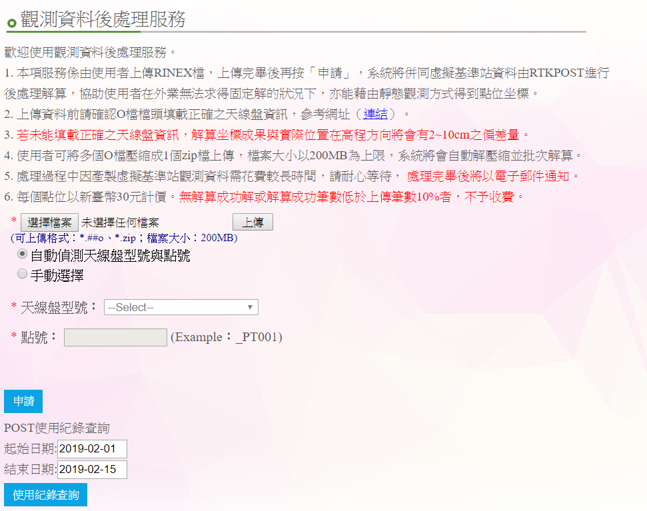Image resolution: width=647 pixels, height=511 pixels.
Task: Click the blue 申請 button
Action: tap(23, 401)
